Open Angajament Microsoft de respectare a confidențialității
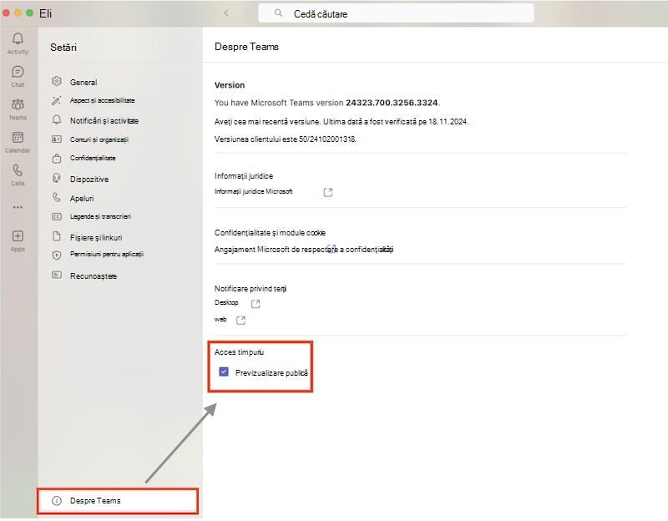 pos(304,249)
